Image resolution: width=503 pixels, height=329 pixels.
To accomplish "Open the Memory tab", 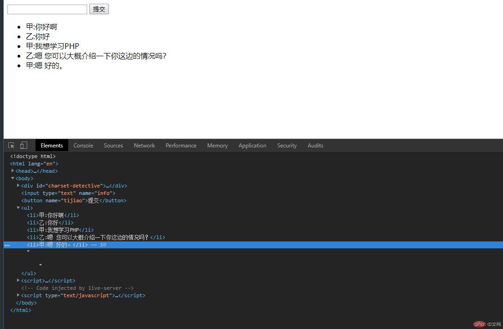I will tap(217, 145).
